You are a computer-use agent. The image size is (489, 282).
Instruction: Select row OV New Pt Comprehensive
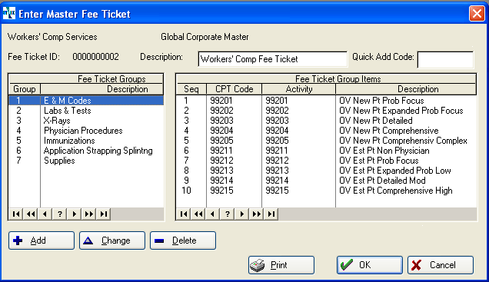(326, 131)
